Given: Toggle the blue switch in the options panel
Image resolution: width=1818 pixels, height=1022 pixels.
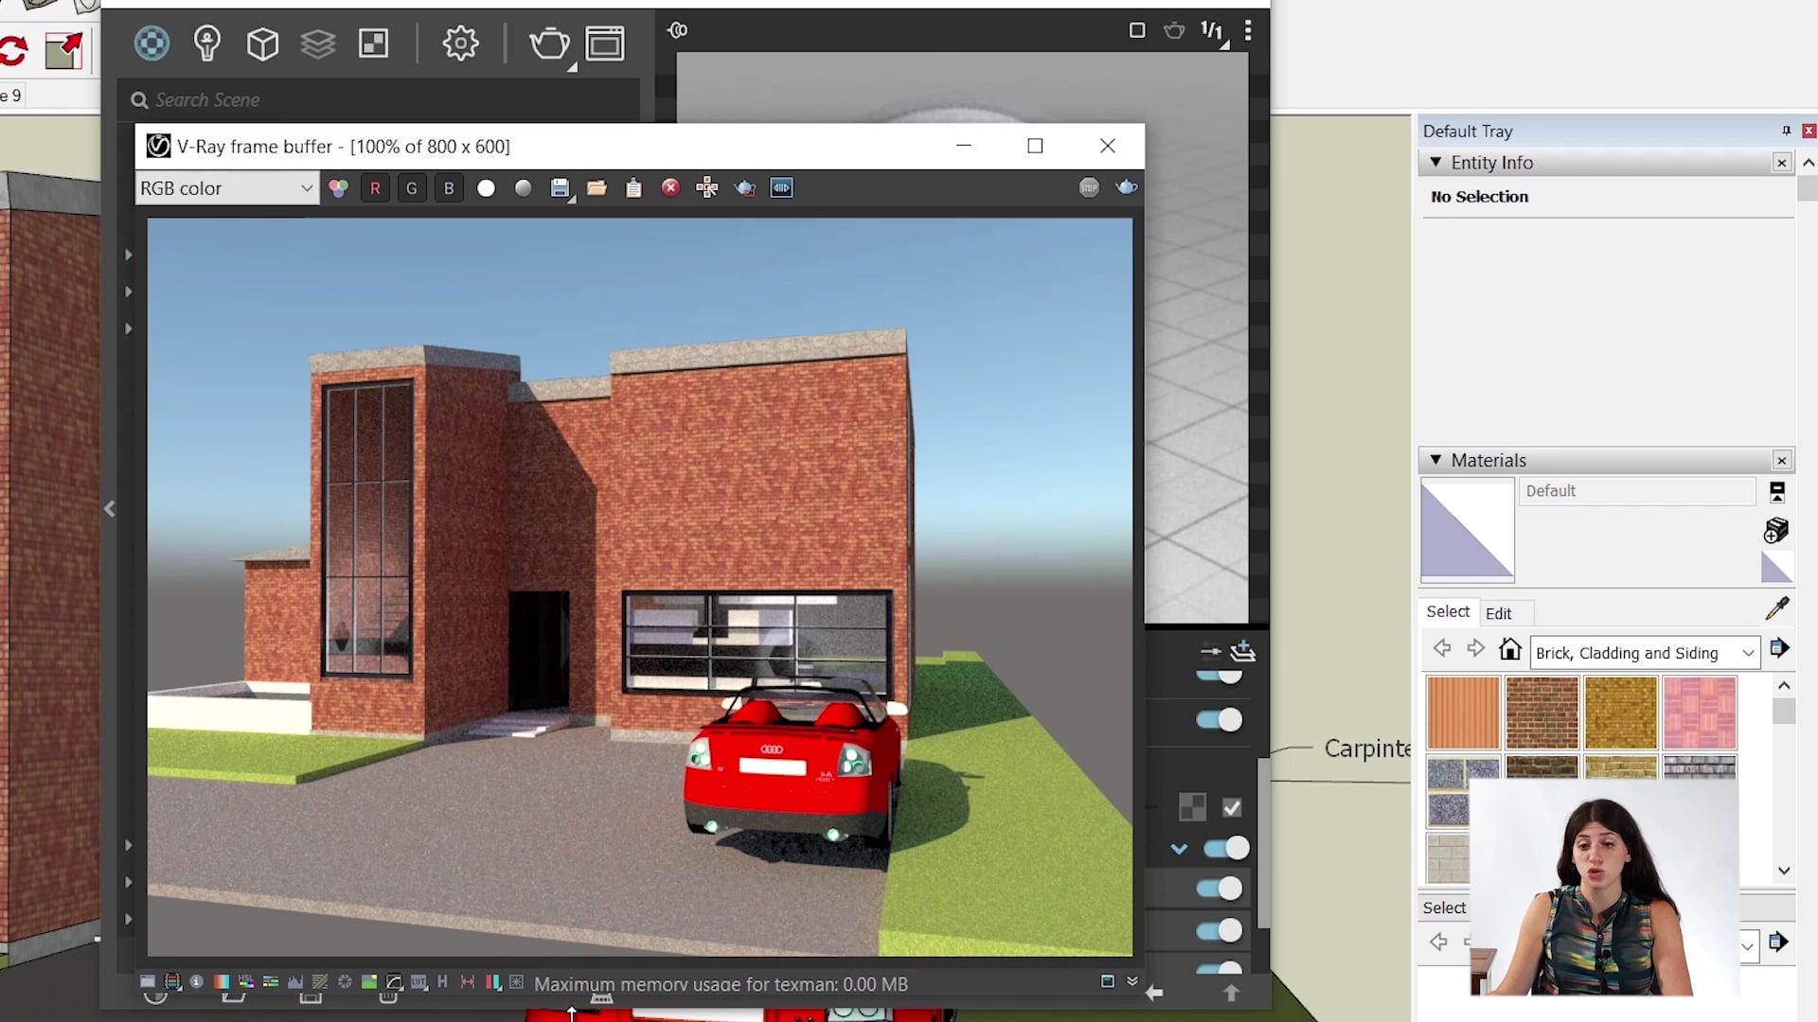Looking at the screenshot, I should 1221,720.
